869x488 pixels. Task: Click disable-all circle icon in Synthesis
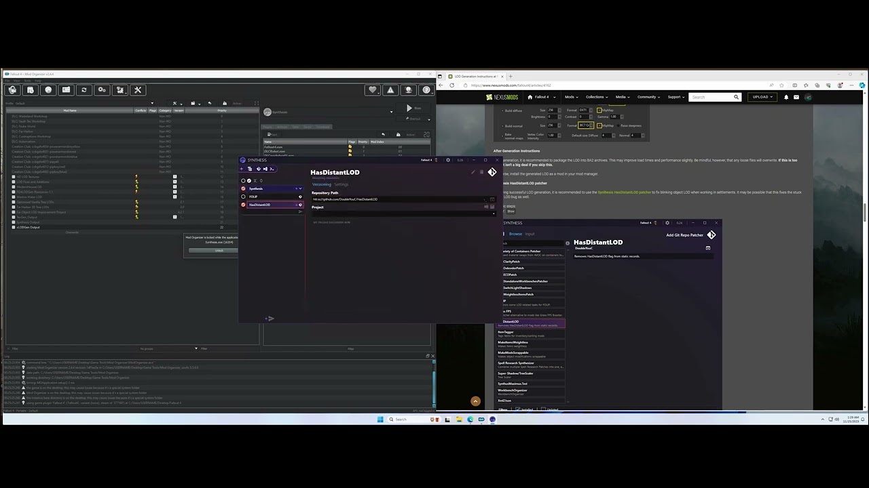(x=243, y=180)
